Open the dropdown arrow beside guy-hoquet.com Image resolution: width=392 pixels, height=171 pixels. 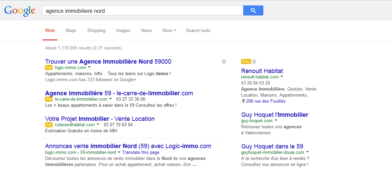coord(276,121)
